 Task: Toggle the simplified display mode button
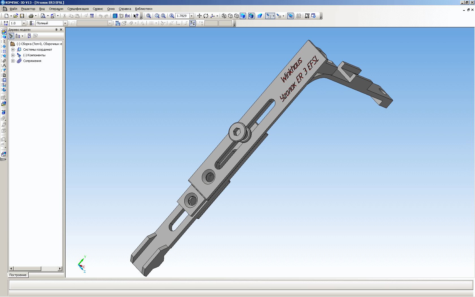290,16
